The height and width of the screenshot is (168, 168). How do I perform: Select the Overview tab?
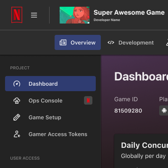click(78, 42)
